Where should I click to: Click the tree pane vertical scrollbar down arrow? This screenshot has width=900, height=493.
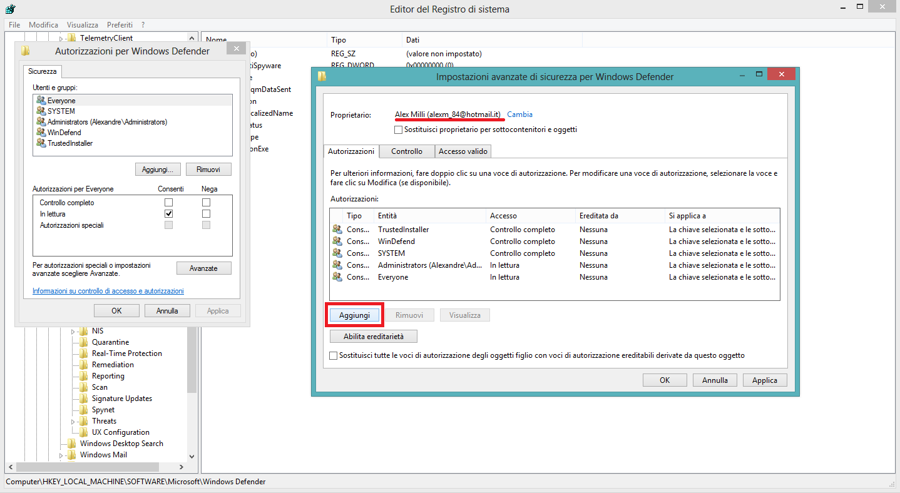(192, 456)
